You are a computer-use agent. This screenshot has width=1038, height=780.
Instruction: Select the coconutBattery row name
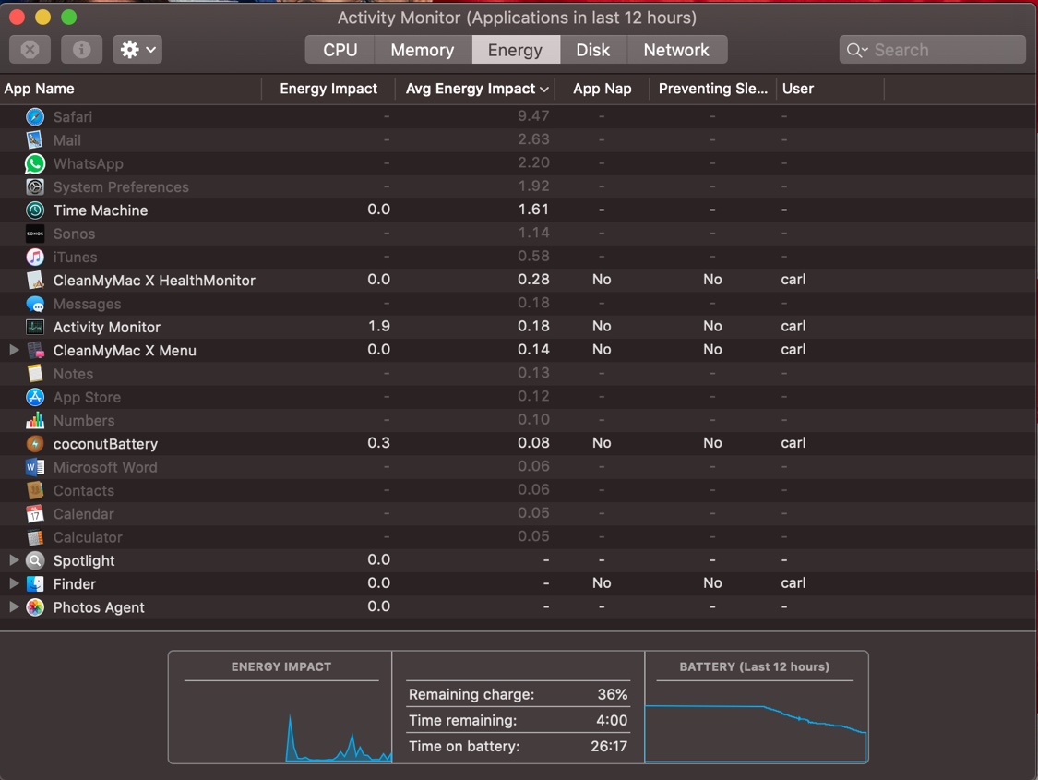pos(105,444)
